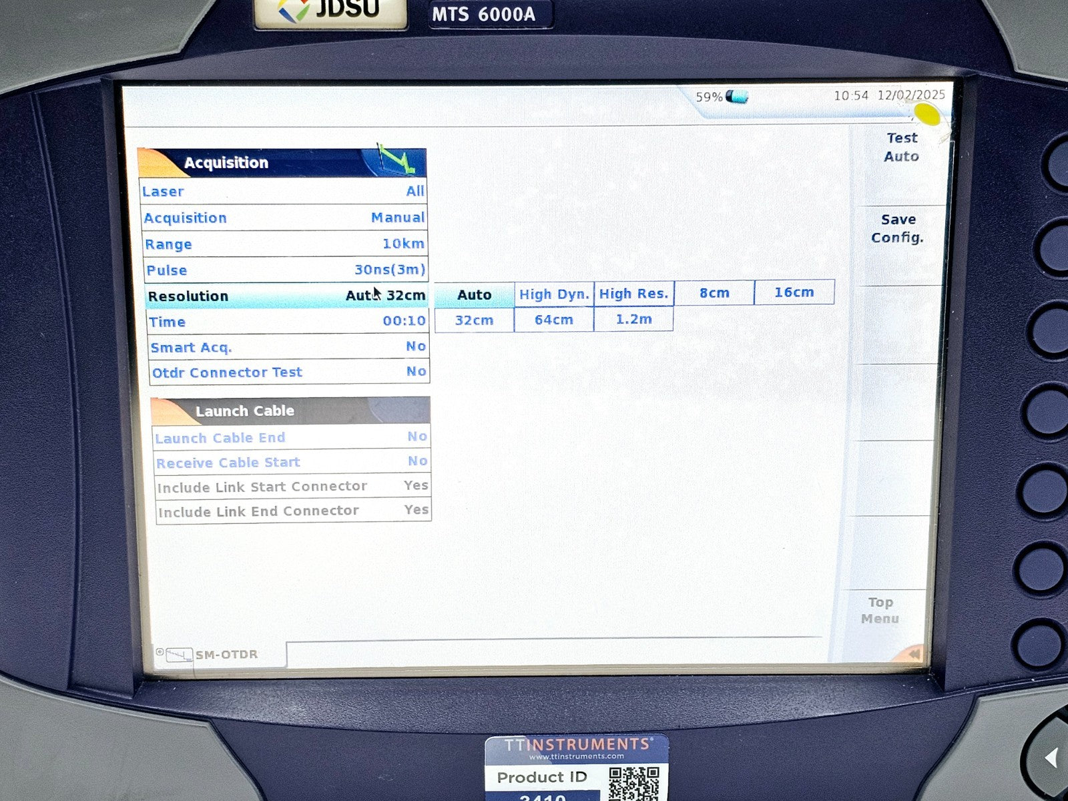Select the acquisition Time row
1068x801 pixels.
pyautogui.click(x=287, y=322)
